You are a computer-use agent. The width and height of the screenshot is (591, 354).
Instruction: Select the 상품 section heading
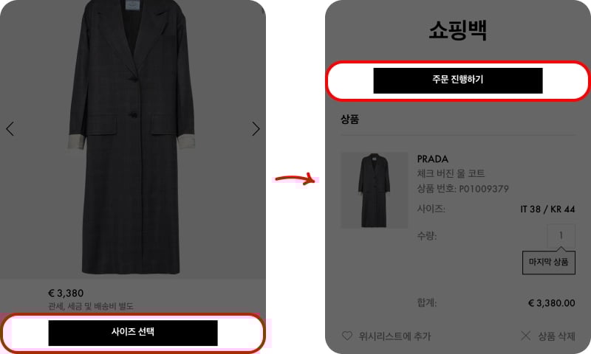(349, 119)
